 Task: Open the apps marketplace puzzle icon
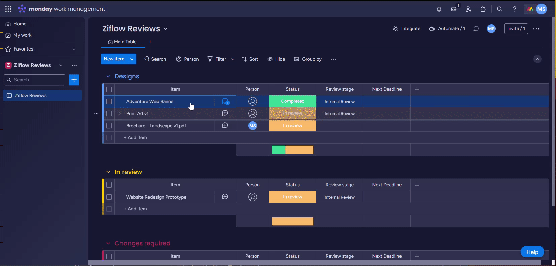[x=483, y=9]
